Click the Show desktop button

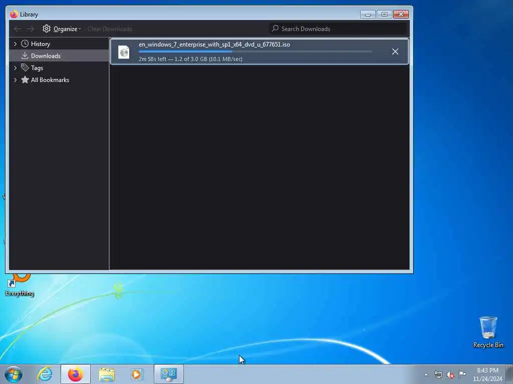click(x=509, y=374)
